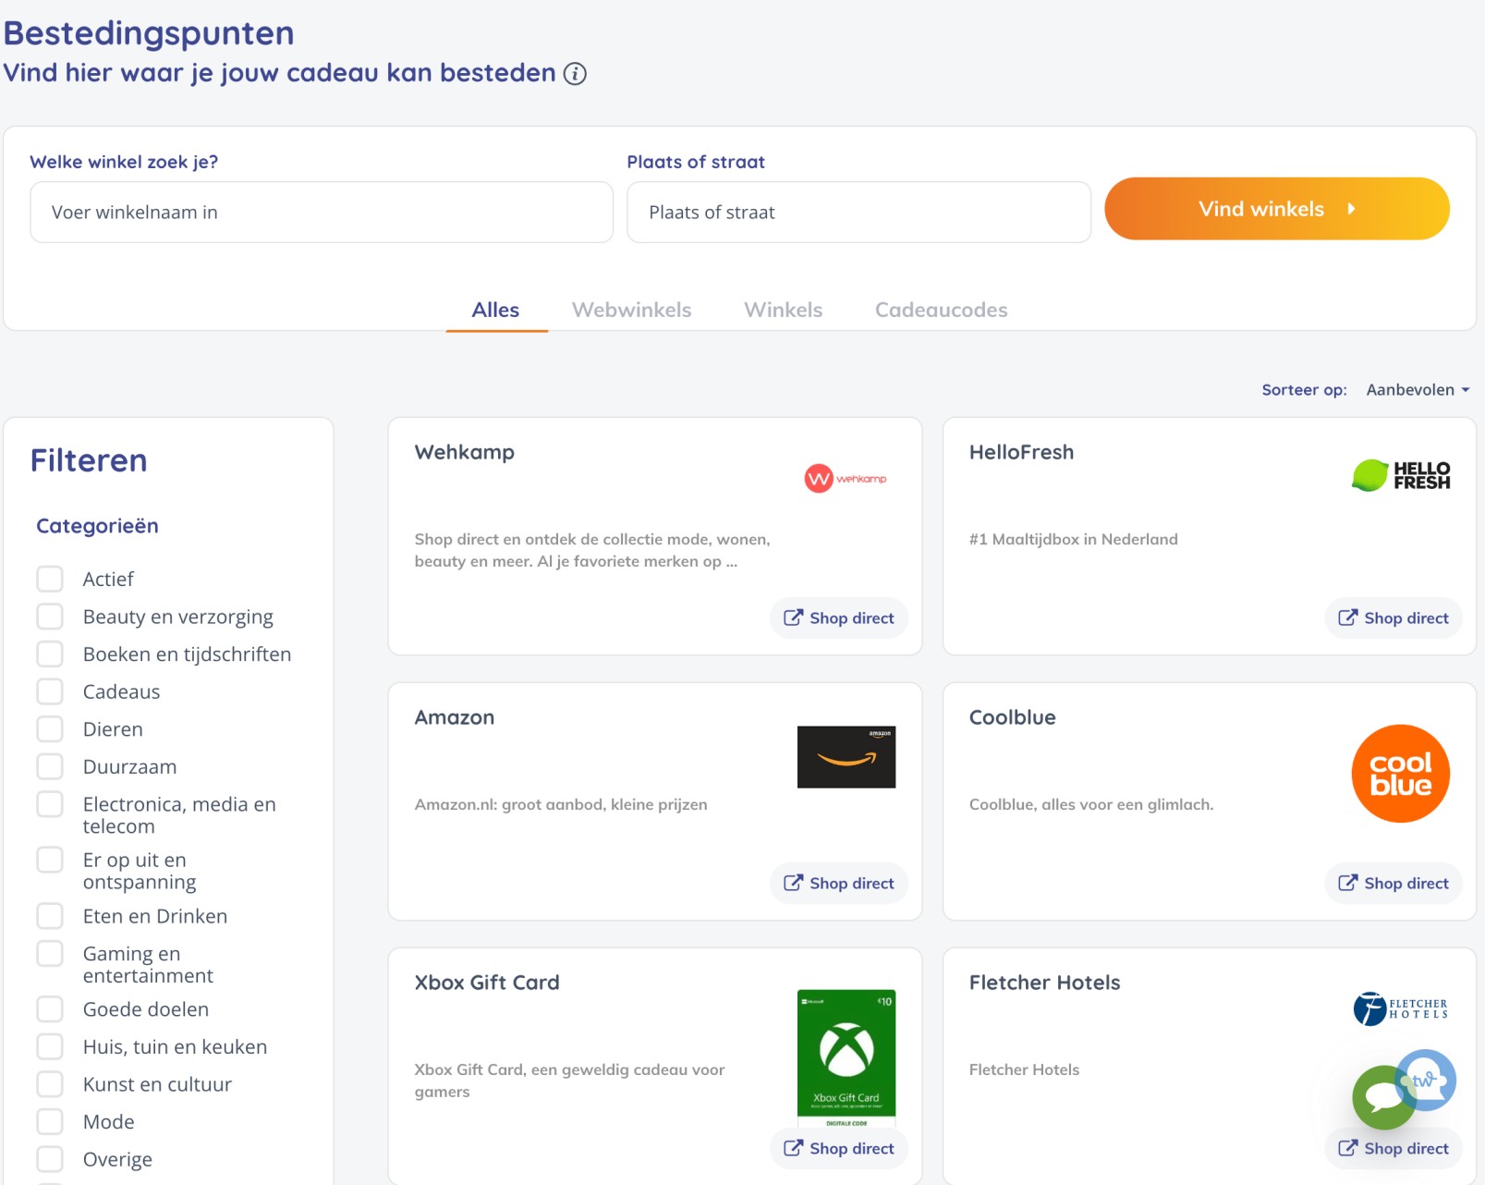
Task: Click the HelloFresh logo
Action: click(x=1401, y=475)
